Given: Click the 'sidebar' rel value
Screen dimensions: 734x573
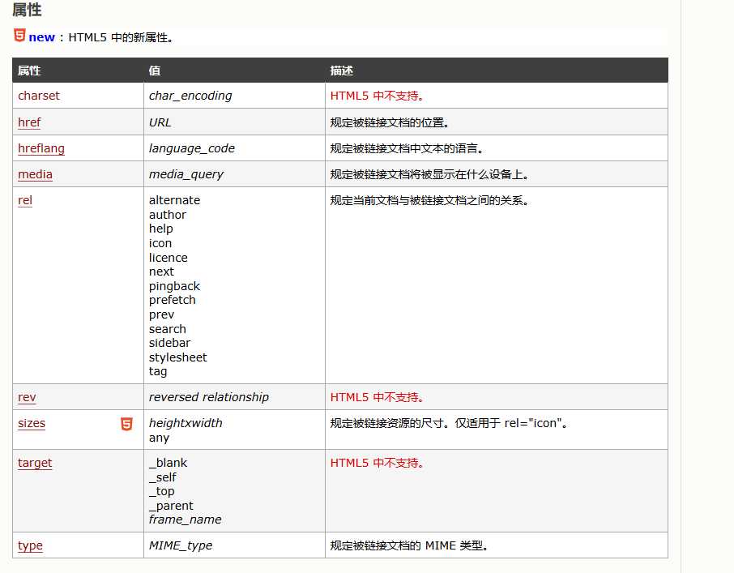Looking at the screenshot, I should [x=169, y=343].
